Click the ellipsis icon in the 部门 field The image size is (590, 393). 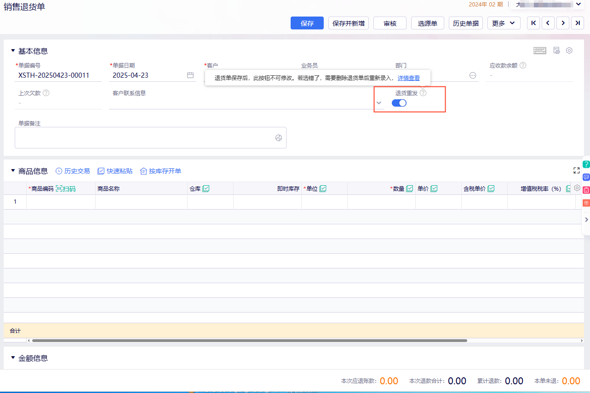(x=473, y=75)
